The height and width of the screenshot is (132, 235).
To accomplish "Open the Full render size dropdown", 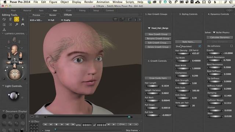I will [51, 20].
